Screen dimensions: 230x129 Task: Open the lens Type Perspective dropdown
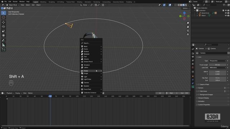(x=218, y=61)
